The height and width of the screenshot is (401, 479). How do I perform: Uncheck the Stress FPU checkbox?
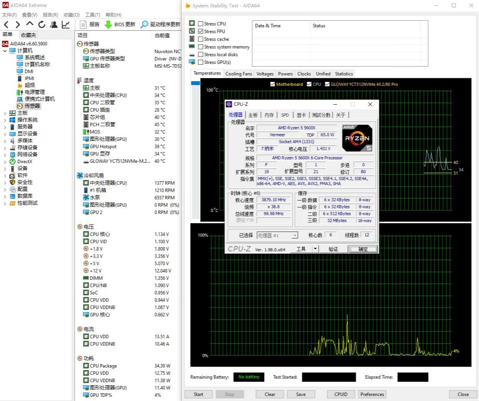200,31
